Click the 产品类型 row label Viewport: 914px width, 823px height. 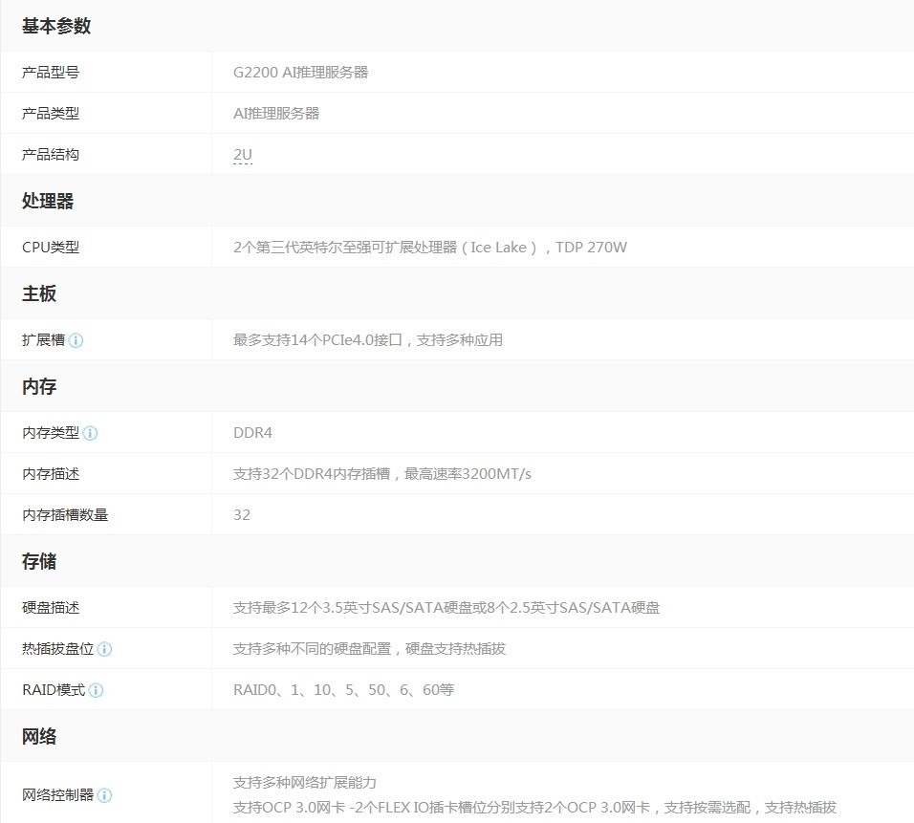[51, 114]
